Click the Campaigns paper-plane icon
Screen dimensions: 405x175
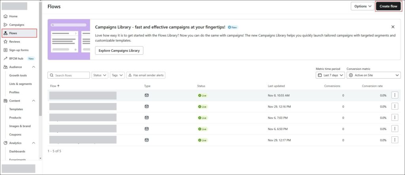6,25
